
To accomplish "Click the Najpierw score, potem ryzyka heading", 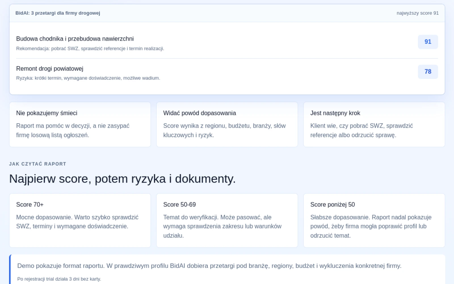I will coord(122,179).
